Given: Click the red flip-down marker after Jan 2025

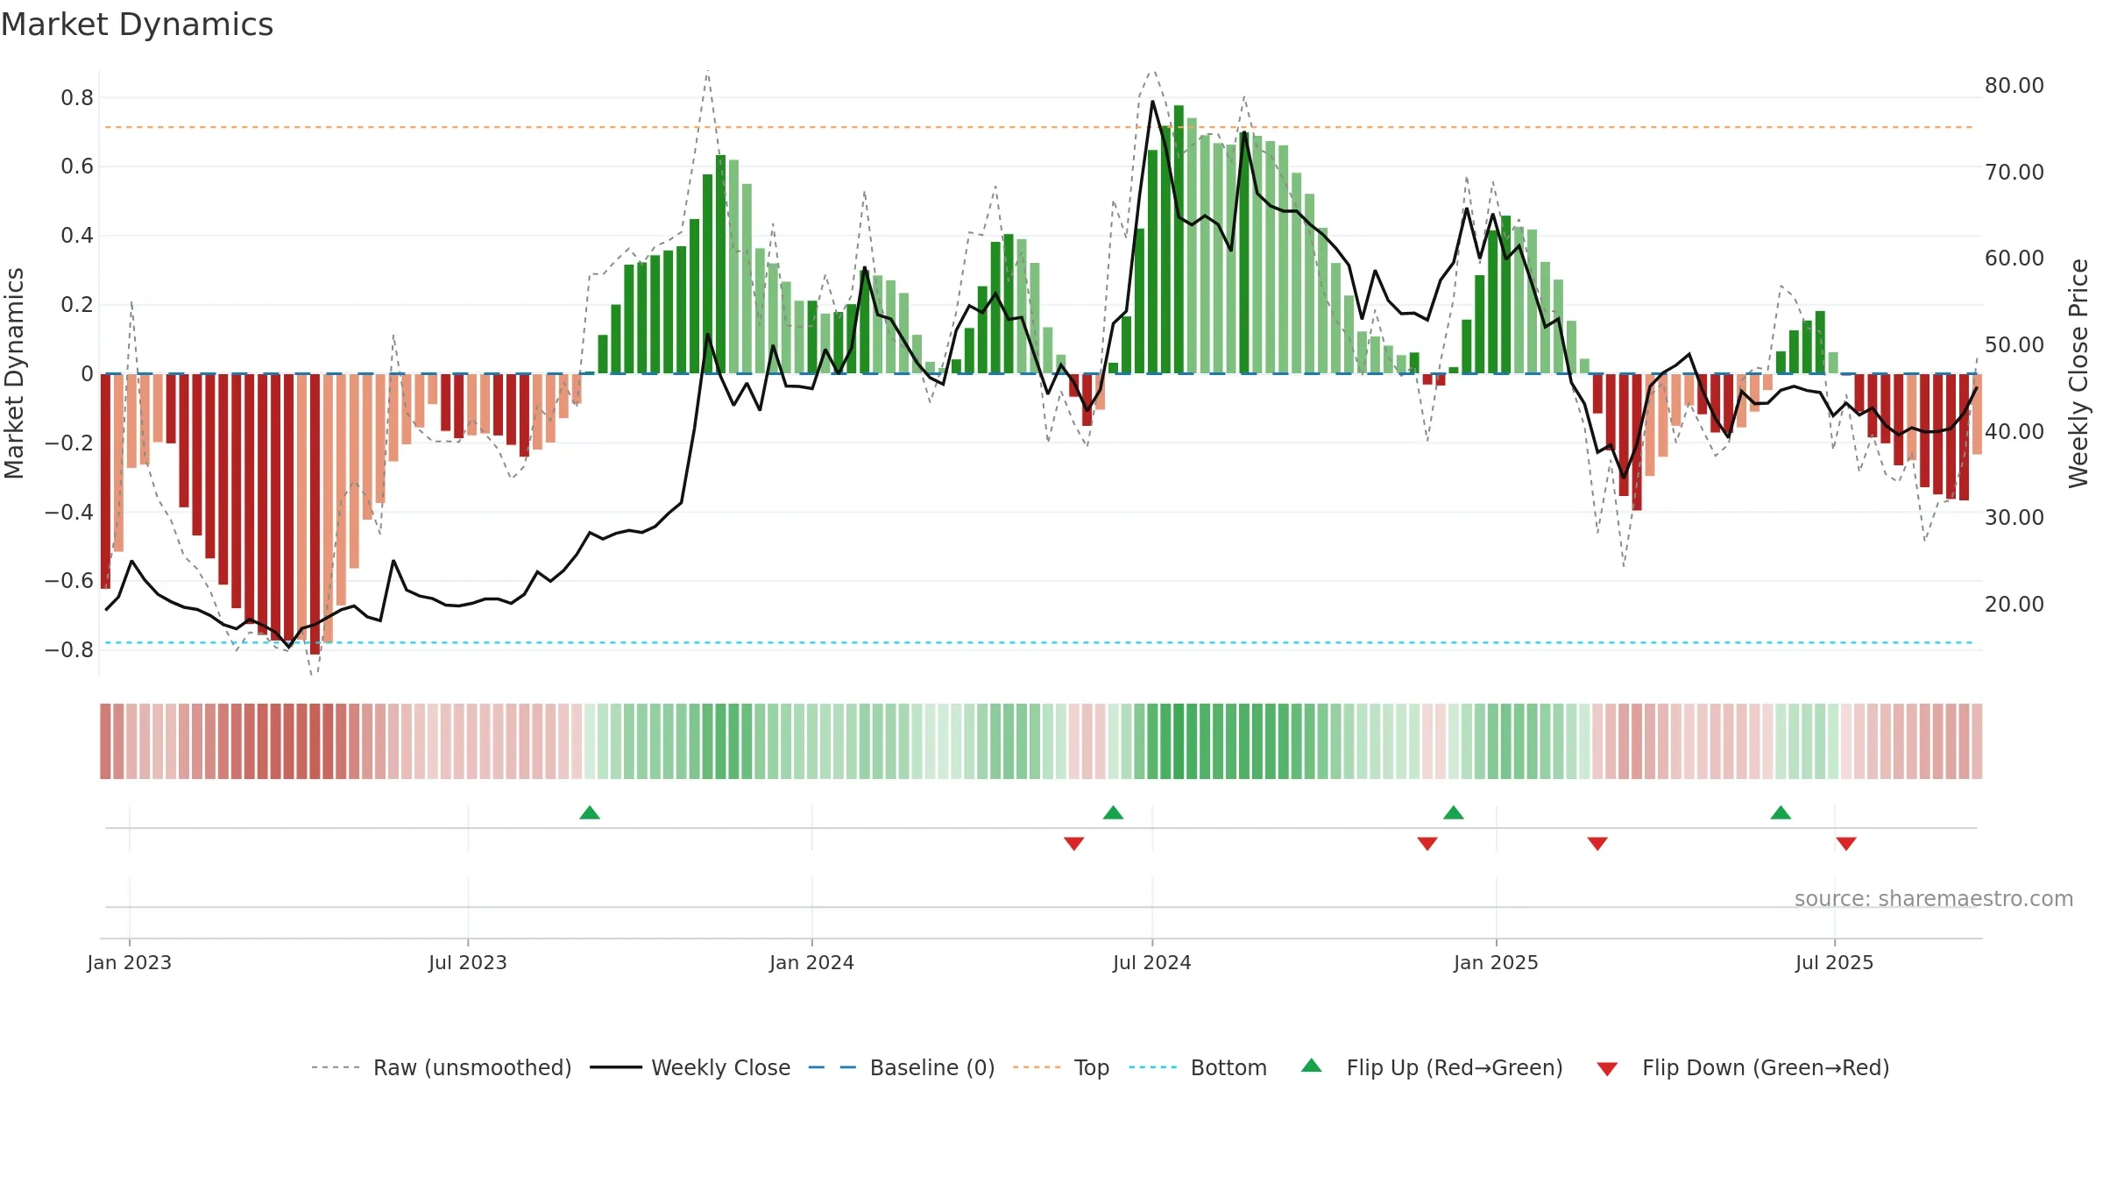Looking at the screenshot, I should pos(1597,843).
